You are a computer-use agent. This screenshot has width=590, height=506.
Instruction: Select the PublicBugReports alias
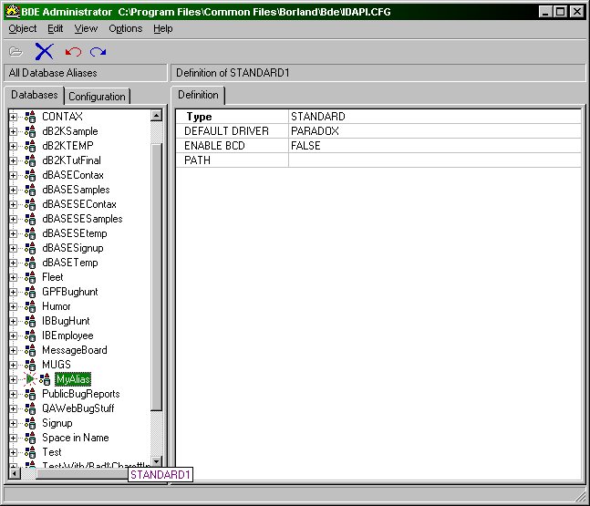click(x=80, y=394)
